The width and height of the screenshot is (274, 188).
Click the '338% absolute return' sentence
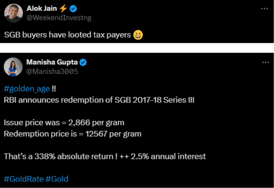[x=105, y=156]
